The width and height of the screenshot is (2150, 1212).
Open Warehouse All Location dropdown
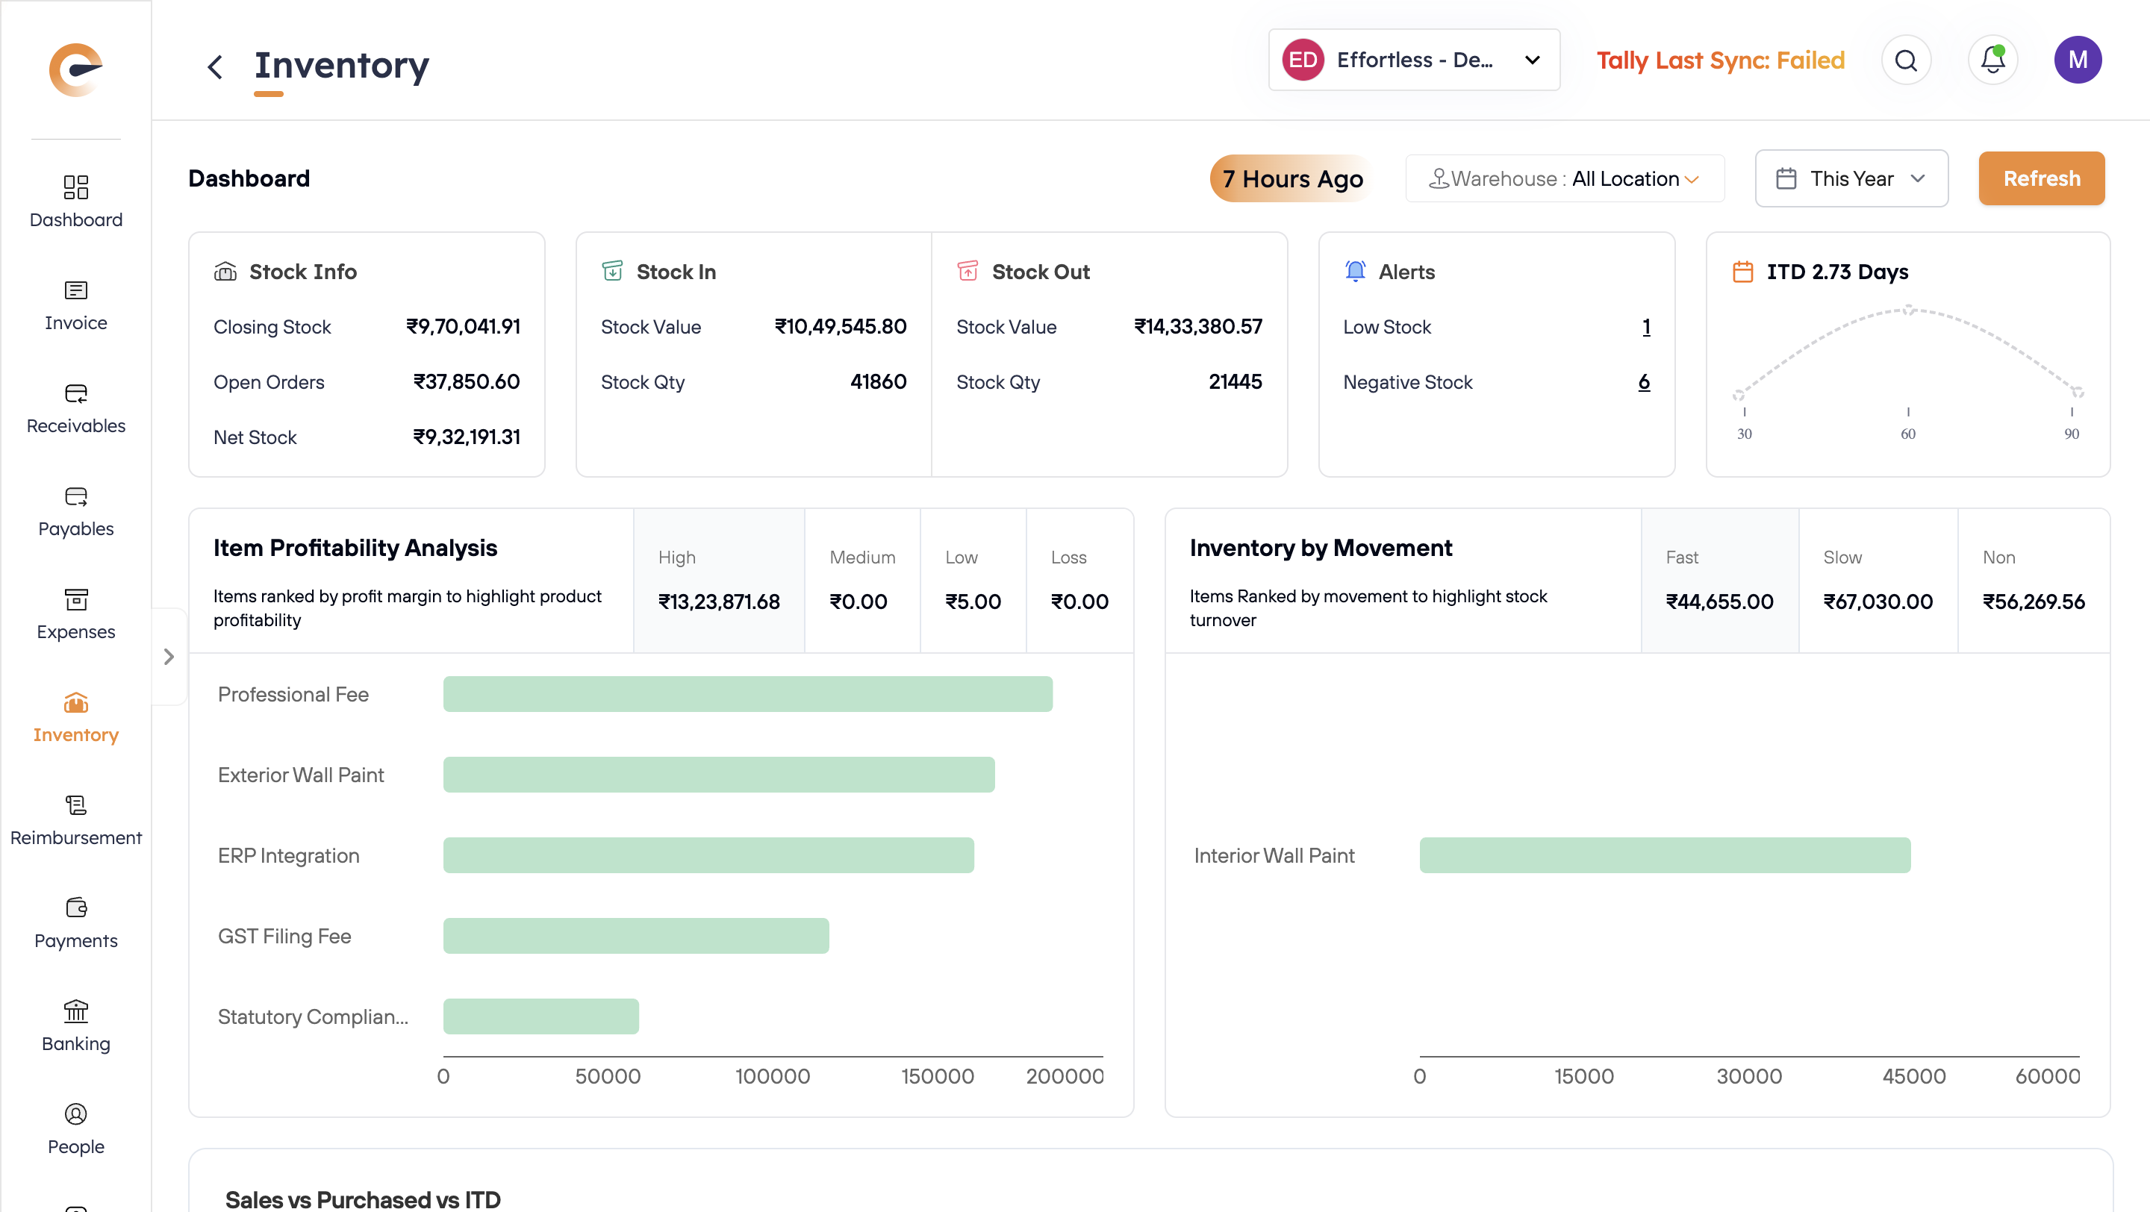1564,178
